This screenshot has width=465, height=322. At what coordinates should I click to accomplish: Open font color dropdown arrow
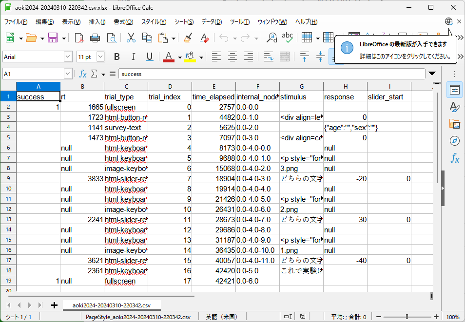179,57
